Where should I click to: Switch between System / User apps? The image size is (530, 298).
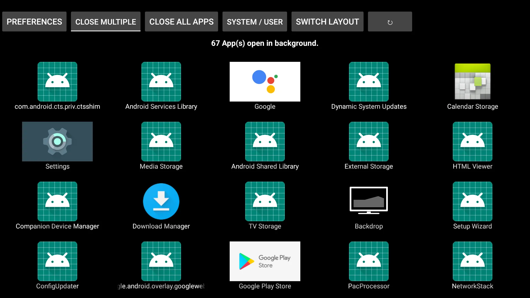pyautogui.click(x=255, y=22)
